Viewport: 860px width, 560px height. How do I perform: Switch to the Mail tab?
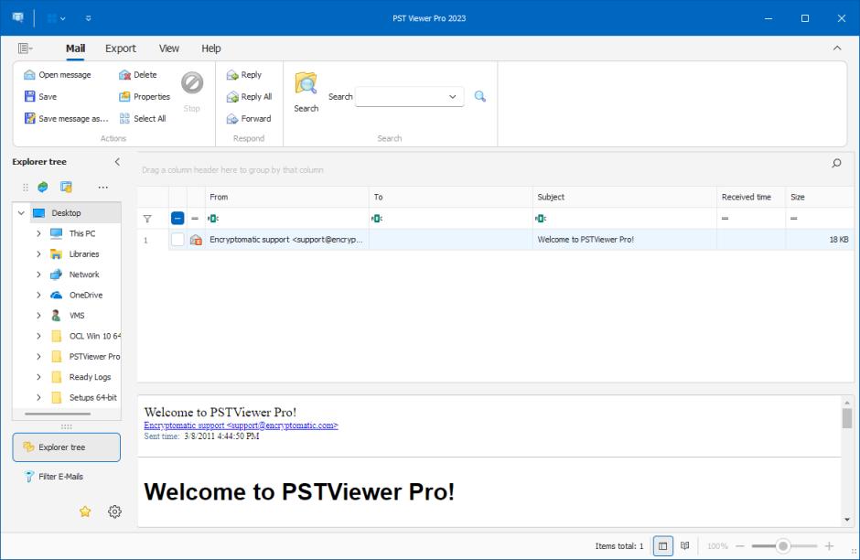75,48
